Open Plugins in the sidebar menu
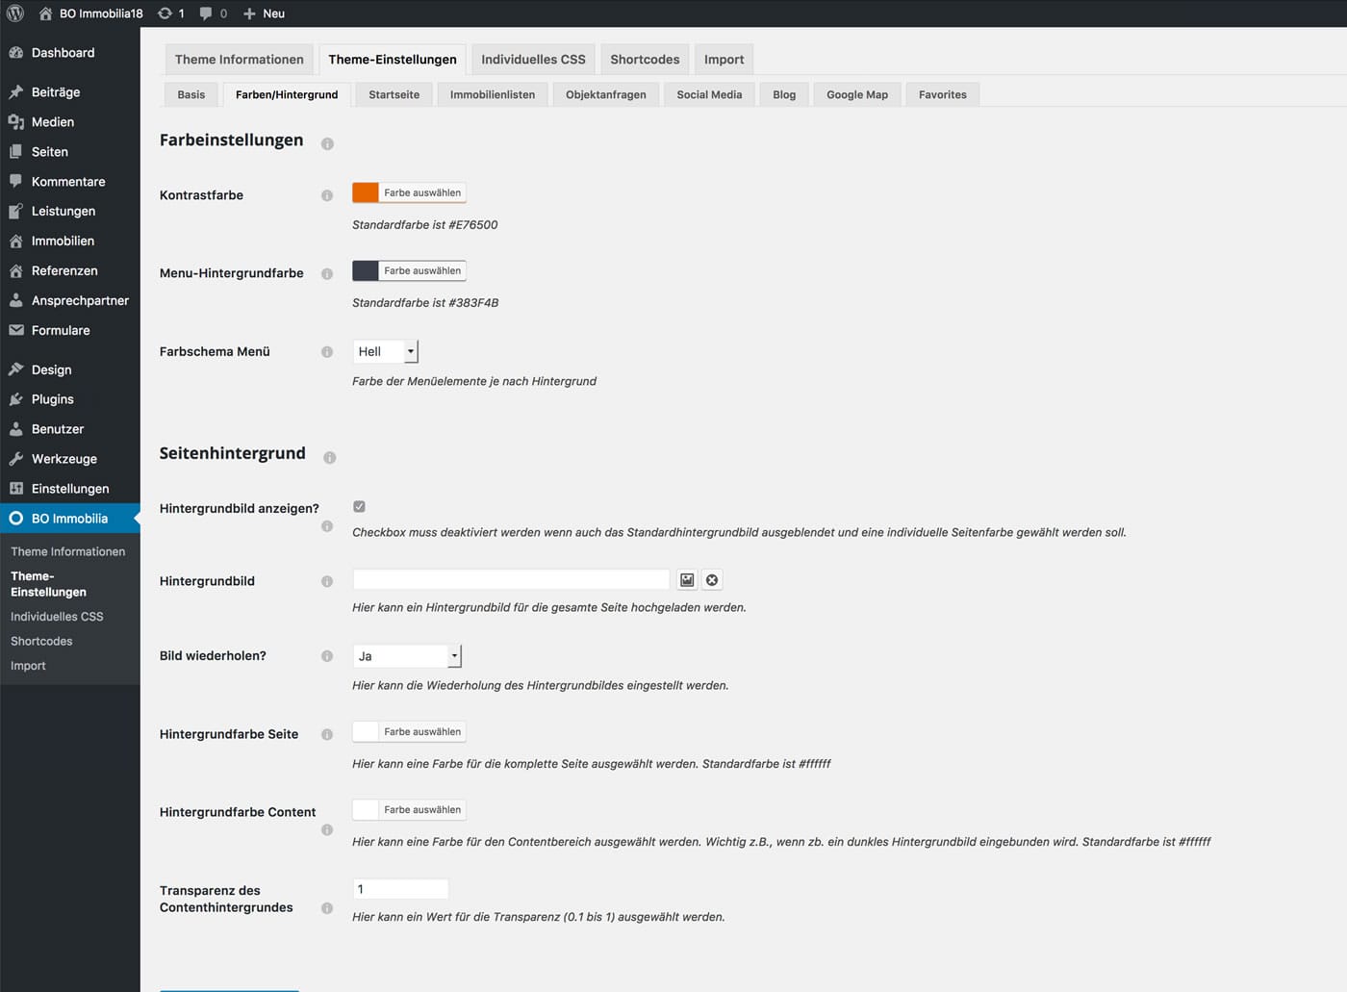Screen dimensions: 1347x992 pos(52,399)
